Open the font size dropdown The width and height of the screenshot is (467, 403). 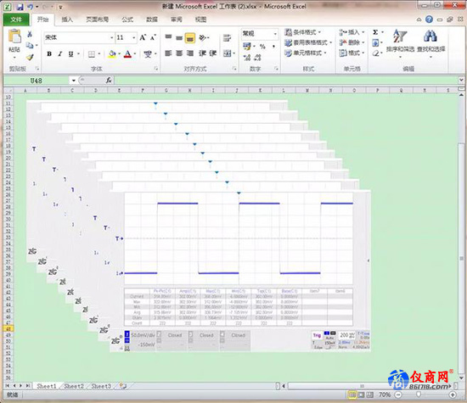tap(133, 37)
